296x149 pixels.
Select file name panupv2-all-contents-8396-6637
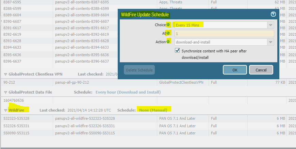[82, 61]
